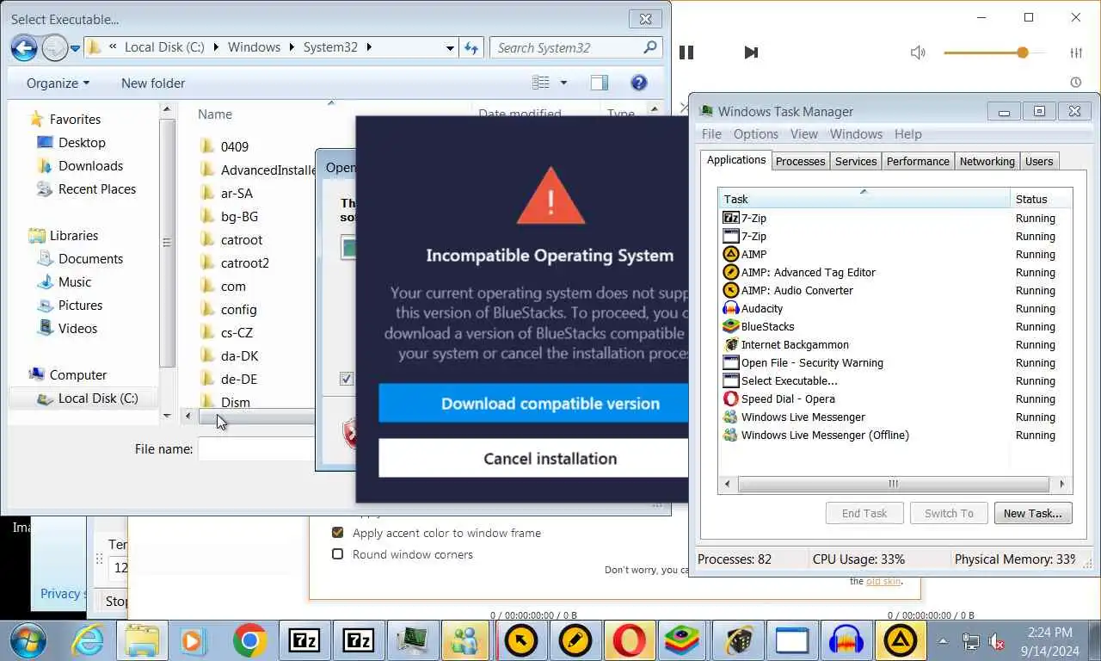Open File menu in Task Manager

711,134
